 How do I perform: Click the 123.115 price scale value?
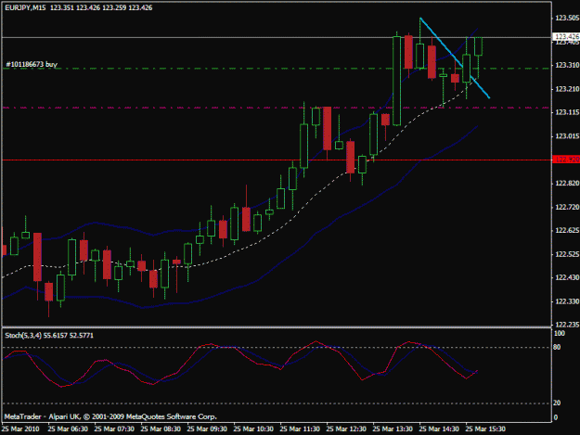click(x=567, y=112)
